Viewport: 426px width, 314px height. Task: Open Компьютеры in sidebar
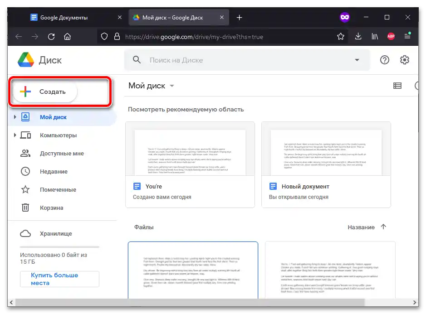pyautogui.click(x=63, y=135)
